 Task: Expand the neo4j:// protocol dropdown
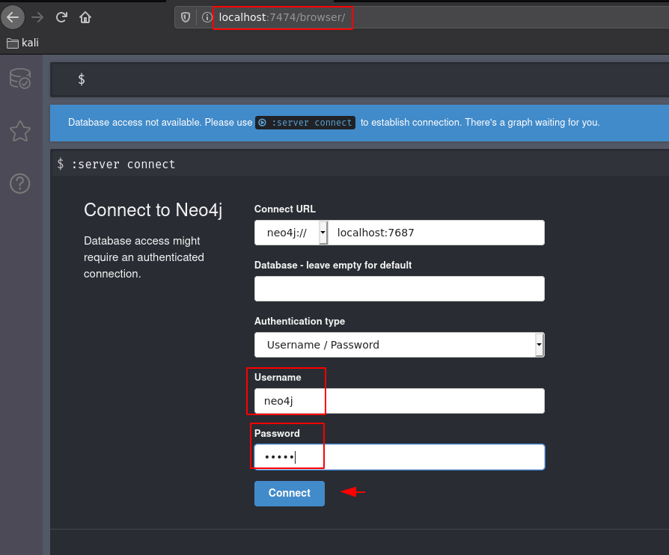(x=323, y=233)
